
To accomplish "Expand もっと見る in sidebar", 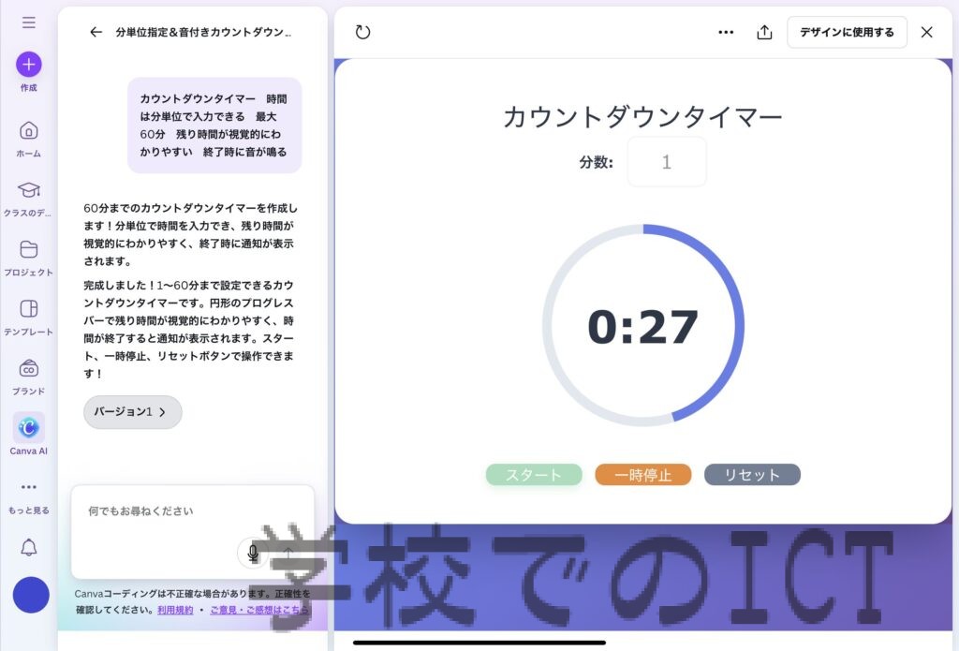I will [28, 488].
